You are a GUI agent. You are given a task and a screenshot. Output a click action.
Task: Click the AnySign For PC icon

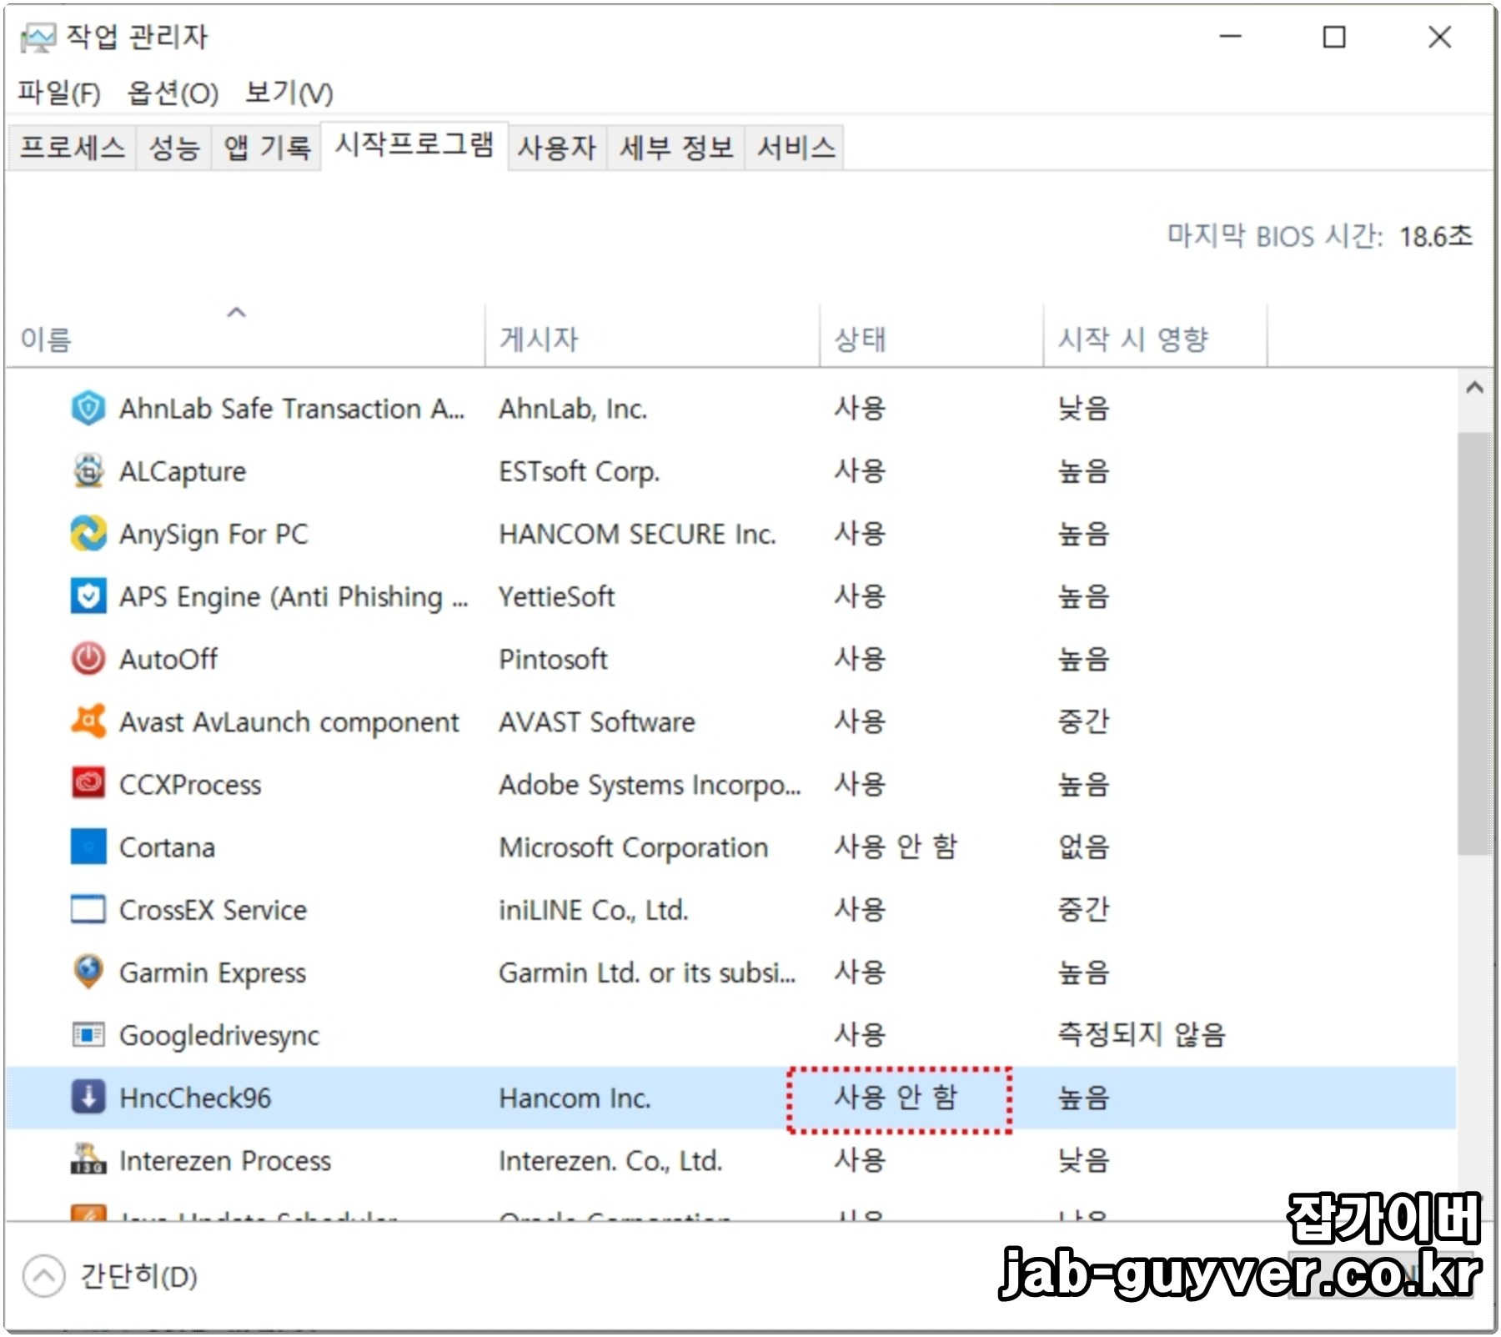point(88,534)
